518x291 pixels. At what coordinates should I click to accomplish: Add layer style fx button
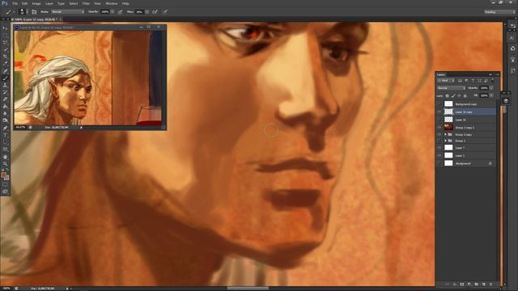tap(455, 284)
